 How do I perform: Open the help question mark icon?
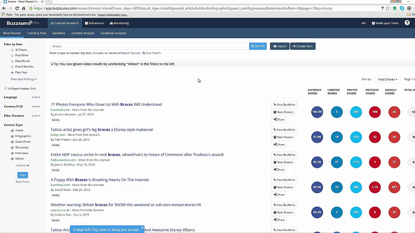click(x=407, y=23)
